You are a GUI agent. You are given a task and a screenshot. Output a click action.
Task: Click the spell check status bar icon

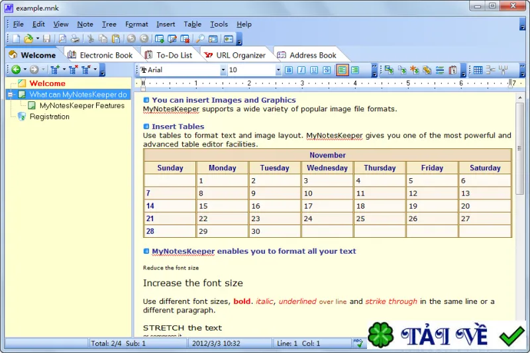[358, 343]
